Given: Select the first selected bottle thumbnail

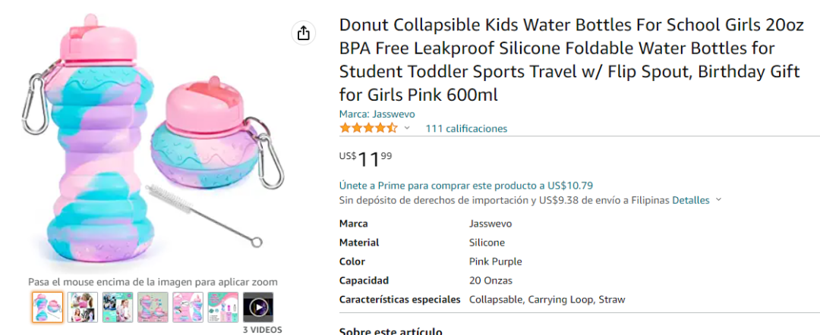Looking at the screenshot, I should [48, 307].
